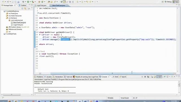This screenshot has height=102, width=181.
Task: Click the New Java Package icon
Action: tap(39, 2)
